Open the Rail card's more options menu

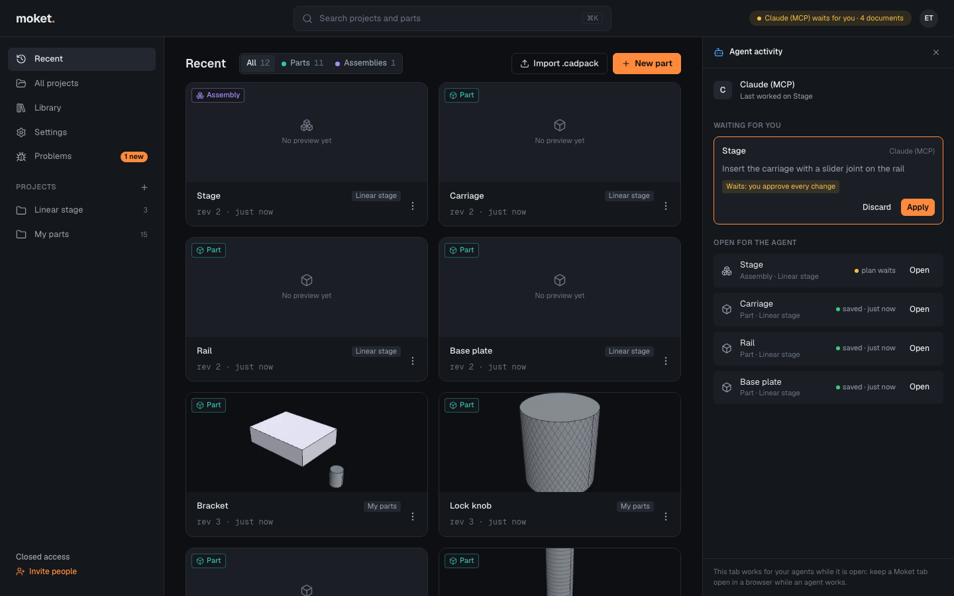click(413, 361)
